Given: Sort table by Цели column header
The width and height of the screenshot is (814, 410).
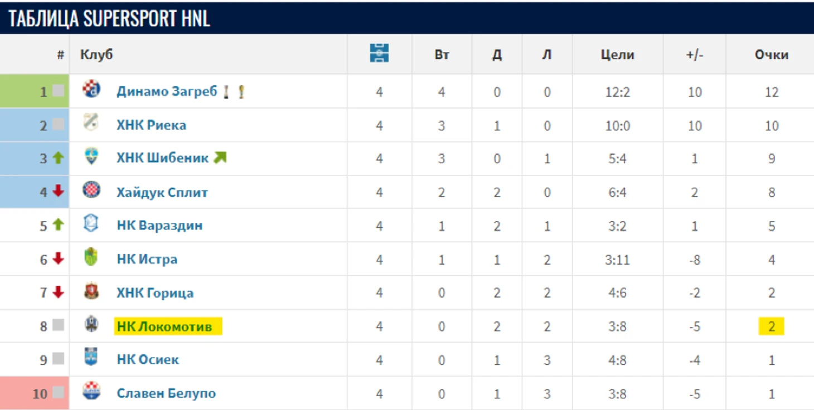Looking at the screenshot, I should tap(617, 55).
